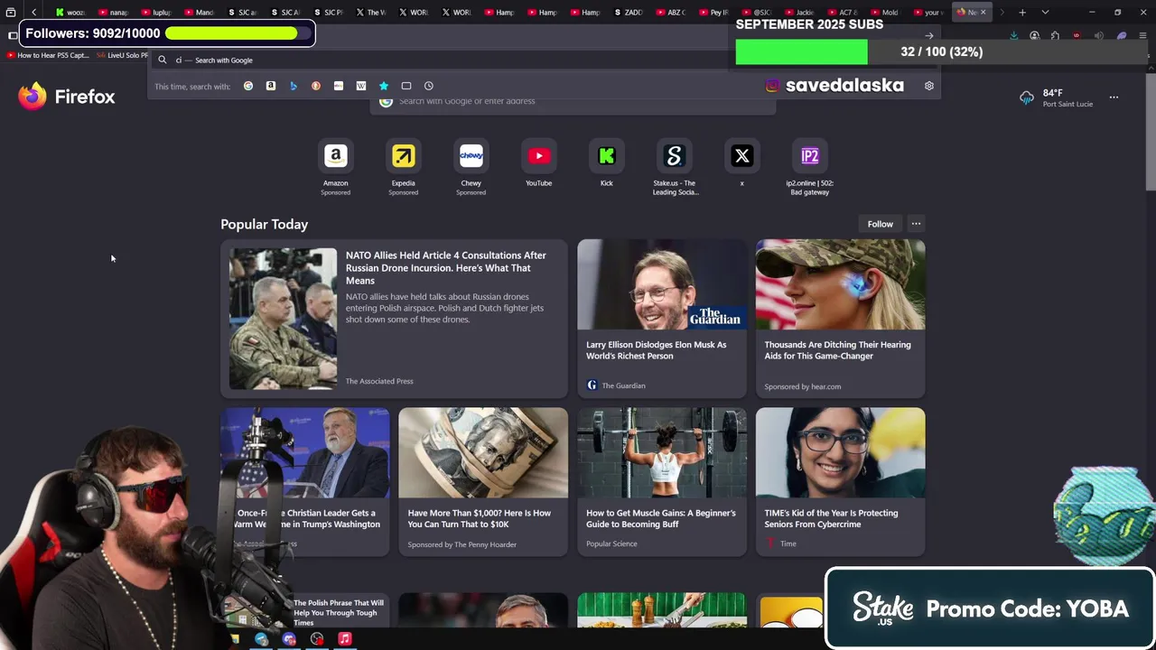Screen dimensions: 1156x650
Task: Switch to the 'ZADD' tab
Action: click(x=629, y=13)
